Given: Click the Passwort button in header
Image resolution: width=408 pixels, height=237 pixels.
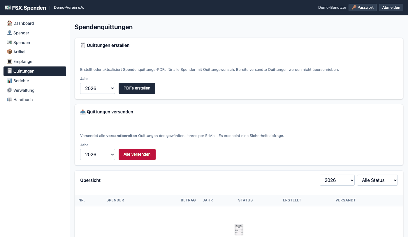Looking at the screenshot, I should pos(363,8).
